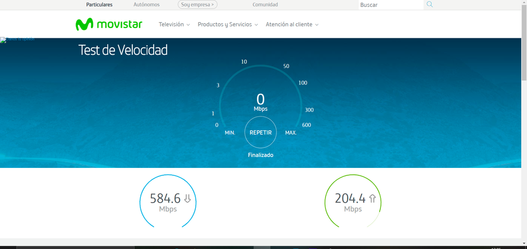Click the 204.4 Mbps upload result
527x249 pixels.
point(353,202)
